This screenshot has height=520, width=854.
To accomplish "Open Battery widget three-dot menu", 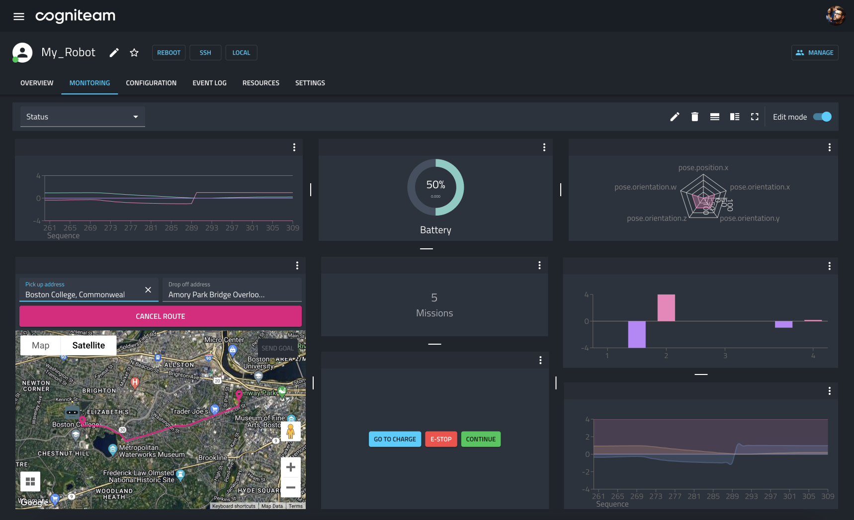I will [x=544, y=148].
